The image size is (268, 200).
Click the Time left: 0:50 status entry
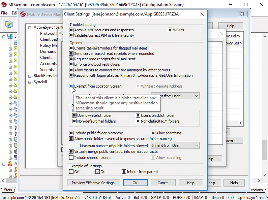tap(222, 198)
